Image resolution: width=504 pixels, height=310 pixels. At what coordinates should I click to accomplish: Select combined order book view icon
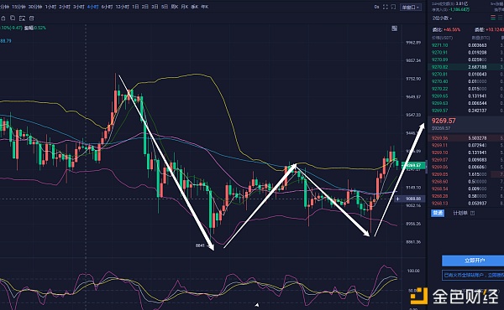tap(493, 18)
